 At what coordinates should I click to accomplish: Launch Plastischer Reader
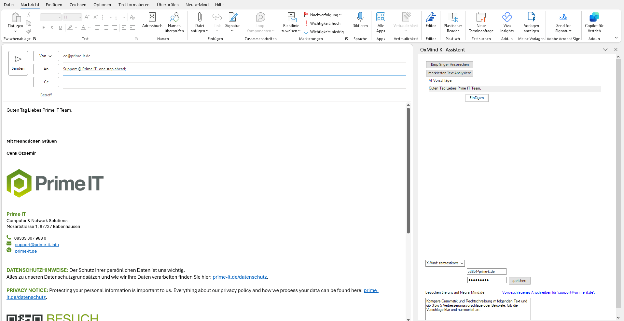(453, 22)
